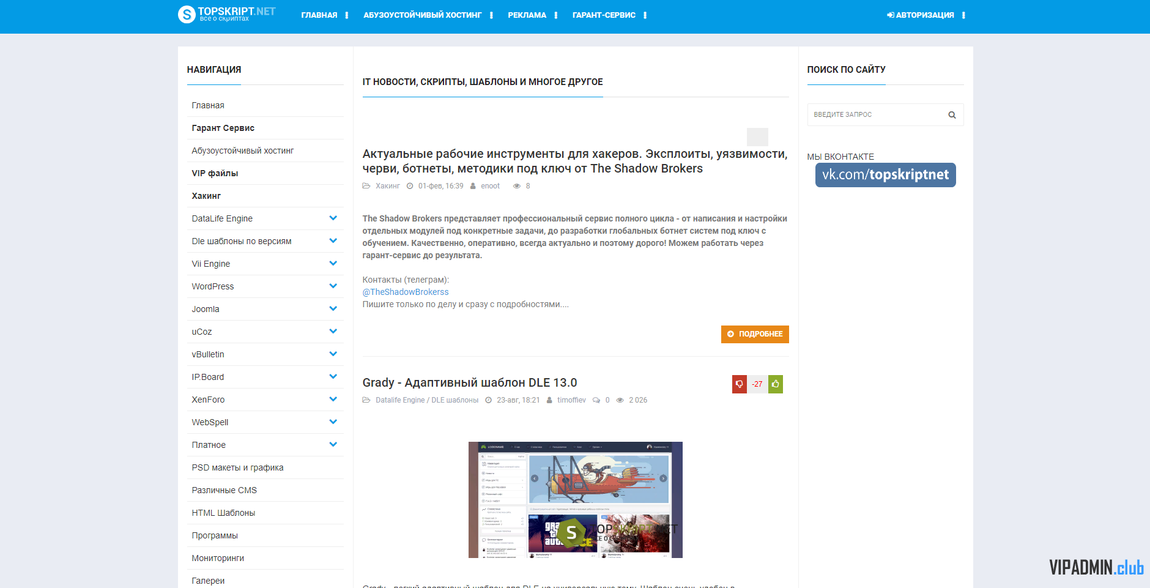
Task: Open АВТОРИЗАЦИЯ login menu
Action: pyautogui.click(x=921, y=15)
